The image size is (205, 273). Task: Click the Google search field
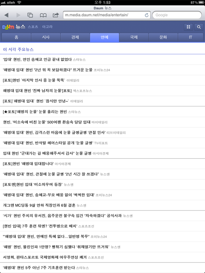[177, 15]
